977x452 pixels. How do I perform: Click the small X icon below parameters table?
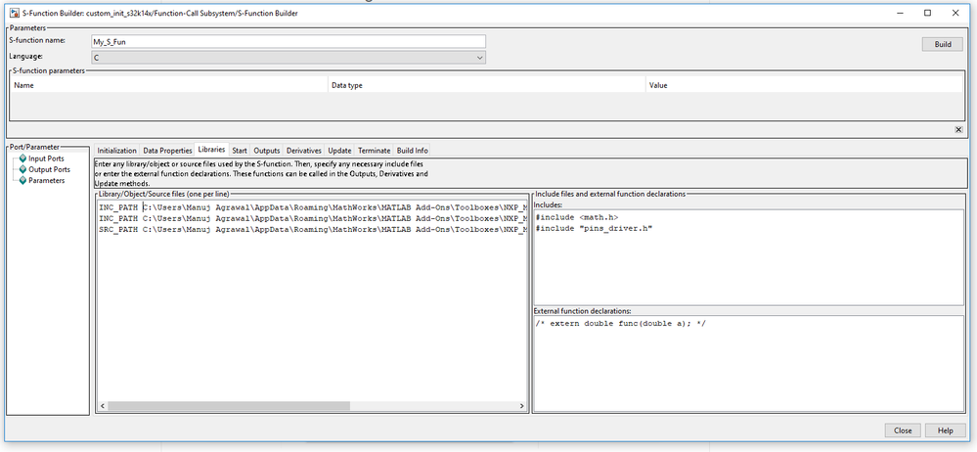tap(958, 130)
